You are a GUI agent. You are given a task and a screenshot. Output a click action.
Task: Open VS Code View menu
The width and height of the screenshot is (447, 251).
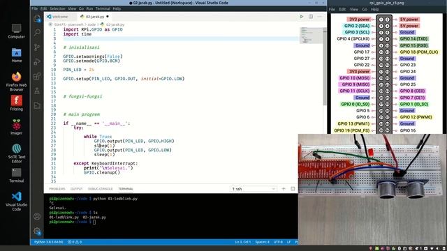point(72,9)
